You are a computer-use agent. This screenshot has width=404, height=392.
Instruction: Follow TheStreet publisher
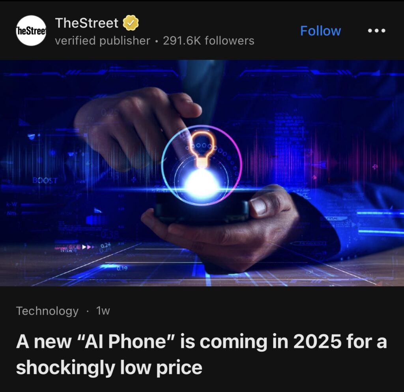(x=320, y=31)
